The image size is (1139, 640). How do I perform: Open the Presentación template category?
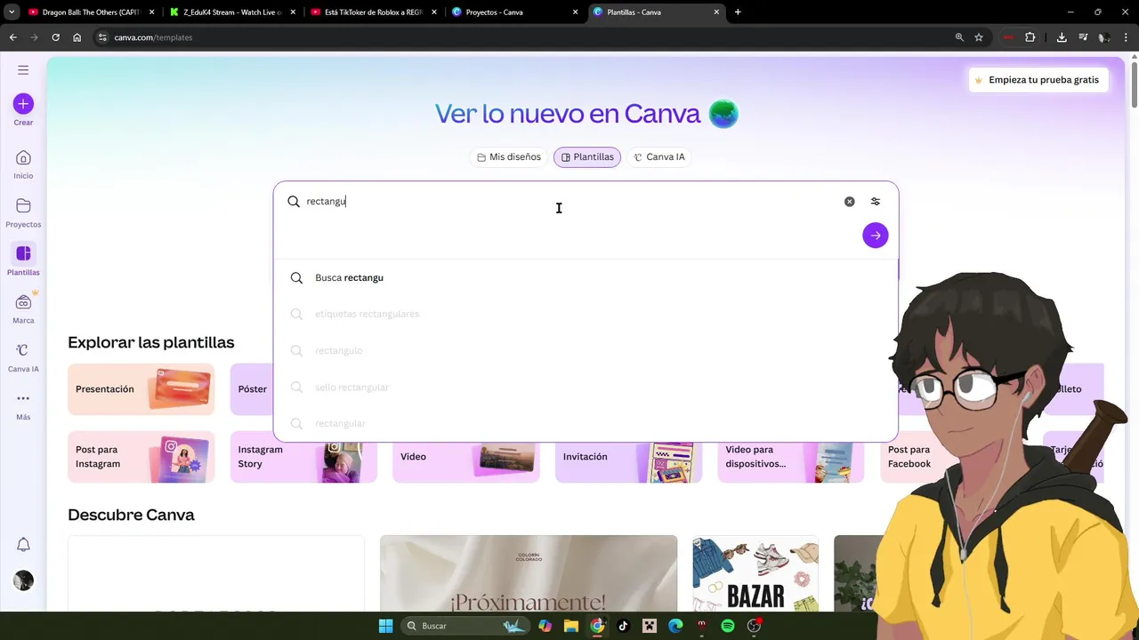(141, 389)
